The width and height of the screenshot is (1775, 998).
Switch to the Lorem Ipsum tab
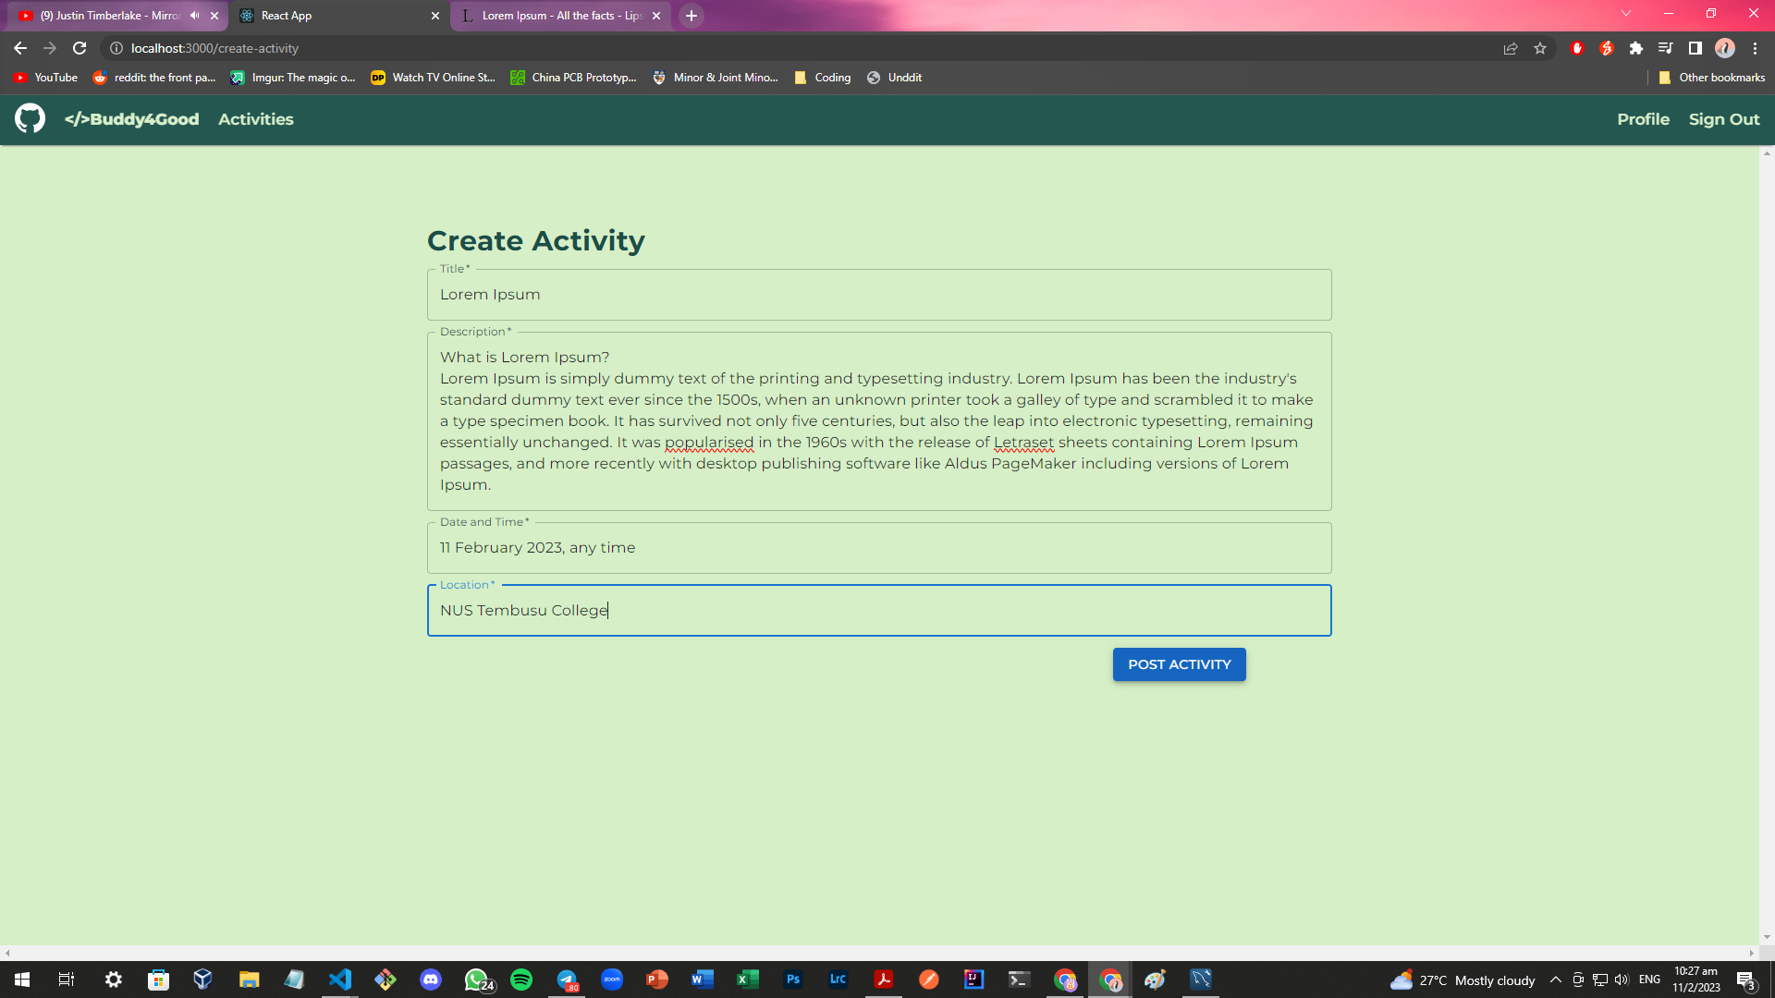555,16
